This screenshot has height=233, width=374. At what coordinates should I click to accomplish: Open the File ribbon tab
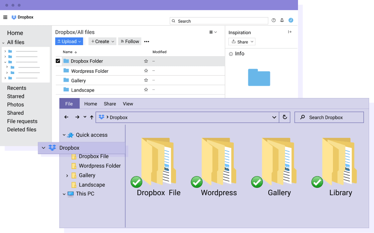click(x=69, y=104)
